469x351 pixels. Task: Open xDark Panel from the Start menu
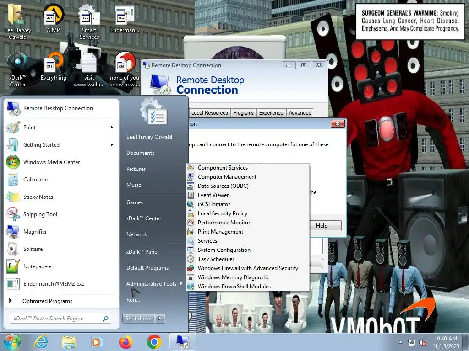pyautogui.click(x=142, y=252)
